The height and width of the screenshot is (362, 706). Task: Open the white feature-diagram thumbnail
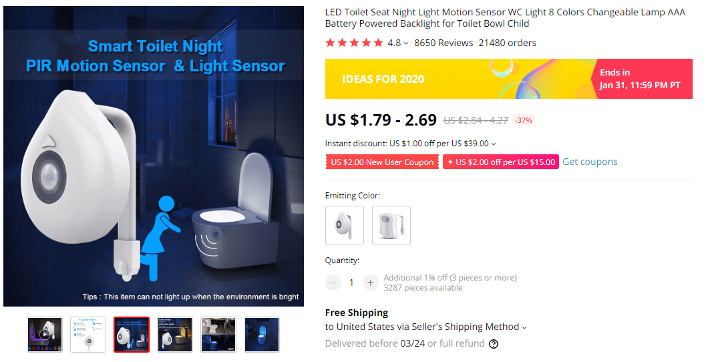88,334
